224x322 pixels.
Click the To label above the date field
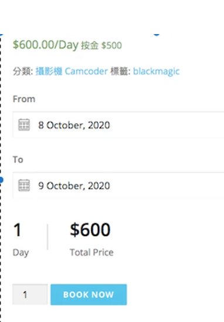pyautogui.click(x=18, y=160)
